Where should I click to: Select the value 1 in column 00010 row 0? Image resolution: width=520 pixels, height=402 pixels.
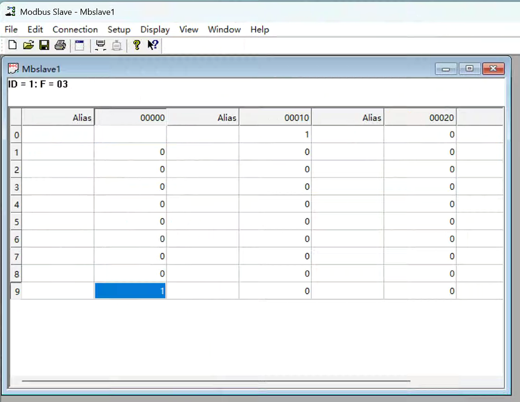tap(275, 135)
